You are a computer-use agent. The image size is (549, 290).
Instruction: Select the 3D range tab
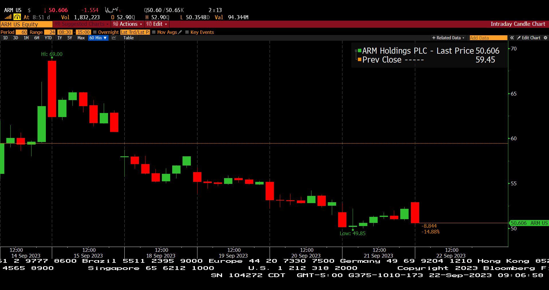click(x=16, y=38)
